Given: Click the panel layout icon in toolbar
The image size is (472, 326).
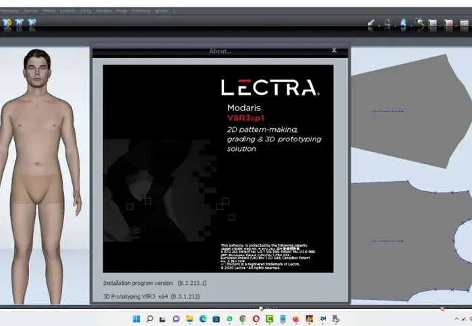Looking at the screenshot, I should [x=464, y=24].
